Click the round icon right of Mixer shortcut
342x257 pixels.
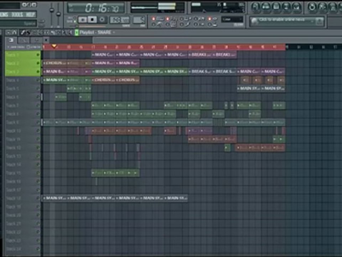tap(312, 7)
